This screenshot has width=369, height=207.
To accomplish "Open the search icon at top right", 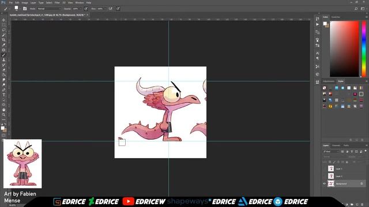I will pos(356,9).
